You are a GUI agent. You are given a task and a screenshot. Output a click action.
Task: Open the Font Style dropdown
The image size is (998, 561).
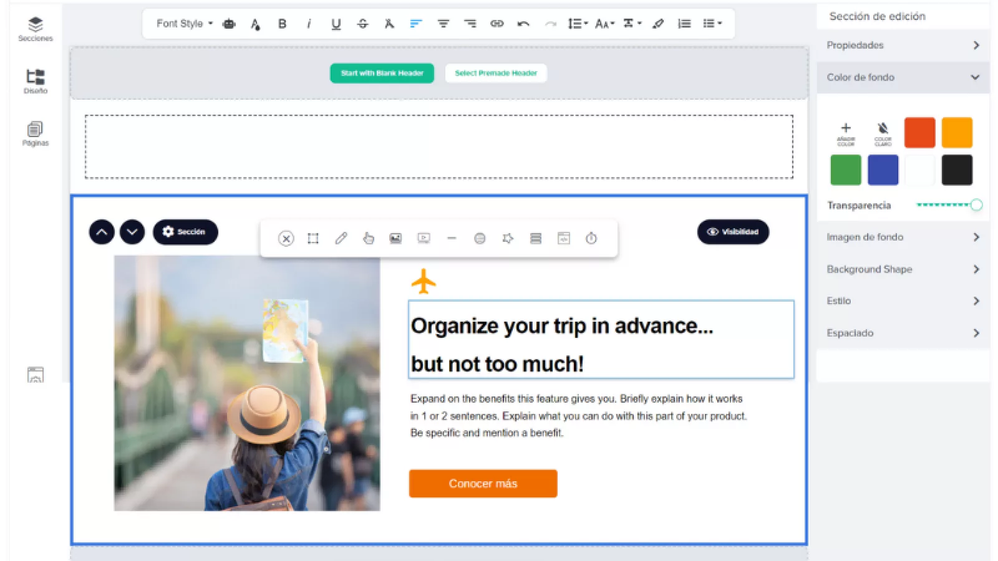click(184, 24)
